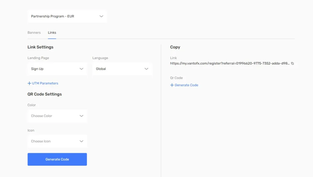Click the Generate Code link under Qr Code

point(186,85)
